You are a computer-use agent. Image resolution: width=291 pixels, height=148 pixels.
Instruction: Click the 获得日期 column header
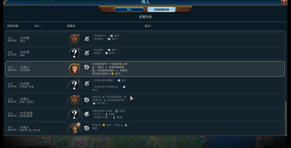(x=13, y=26)
